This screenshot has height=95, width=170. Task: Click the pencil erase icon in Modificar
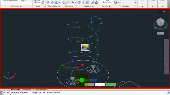point(92,2)
